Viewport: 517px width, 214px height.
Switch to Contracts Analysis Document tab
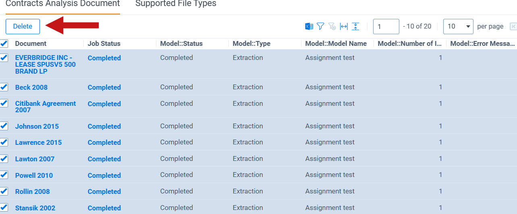tap(62, 4)
